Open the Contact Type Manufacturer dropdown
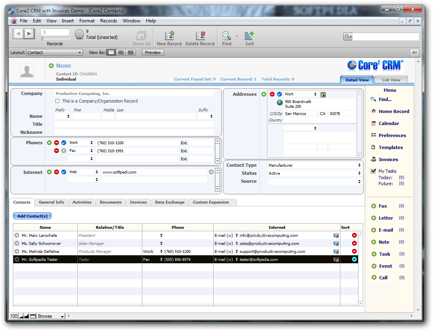The image size is (433, 331). [x=315, y=165]
